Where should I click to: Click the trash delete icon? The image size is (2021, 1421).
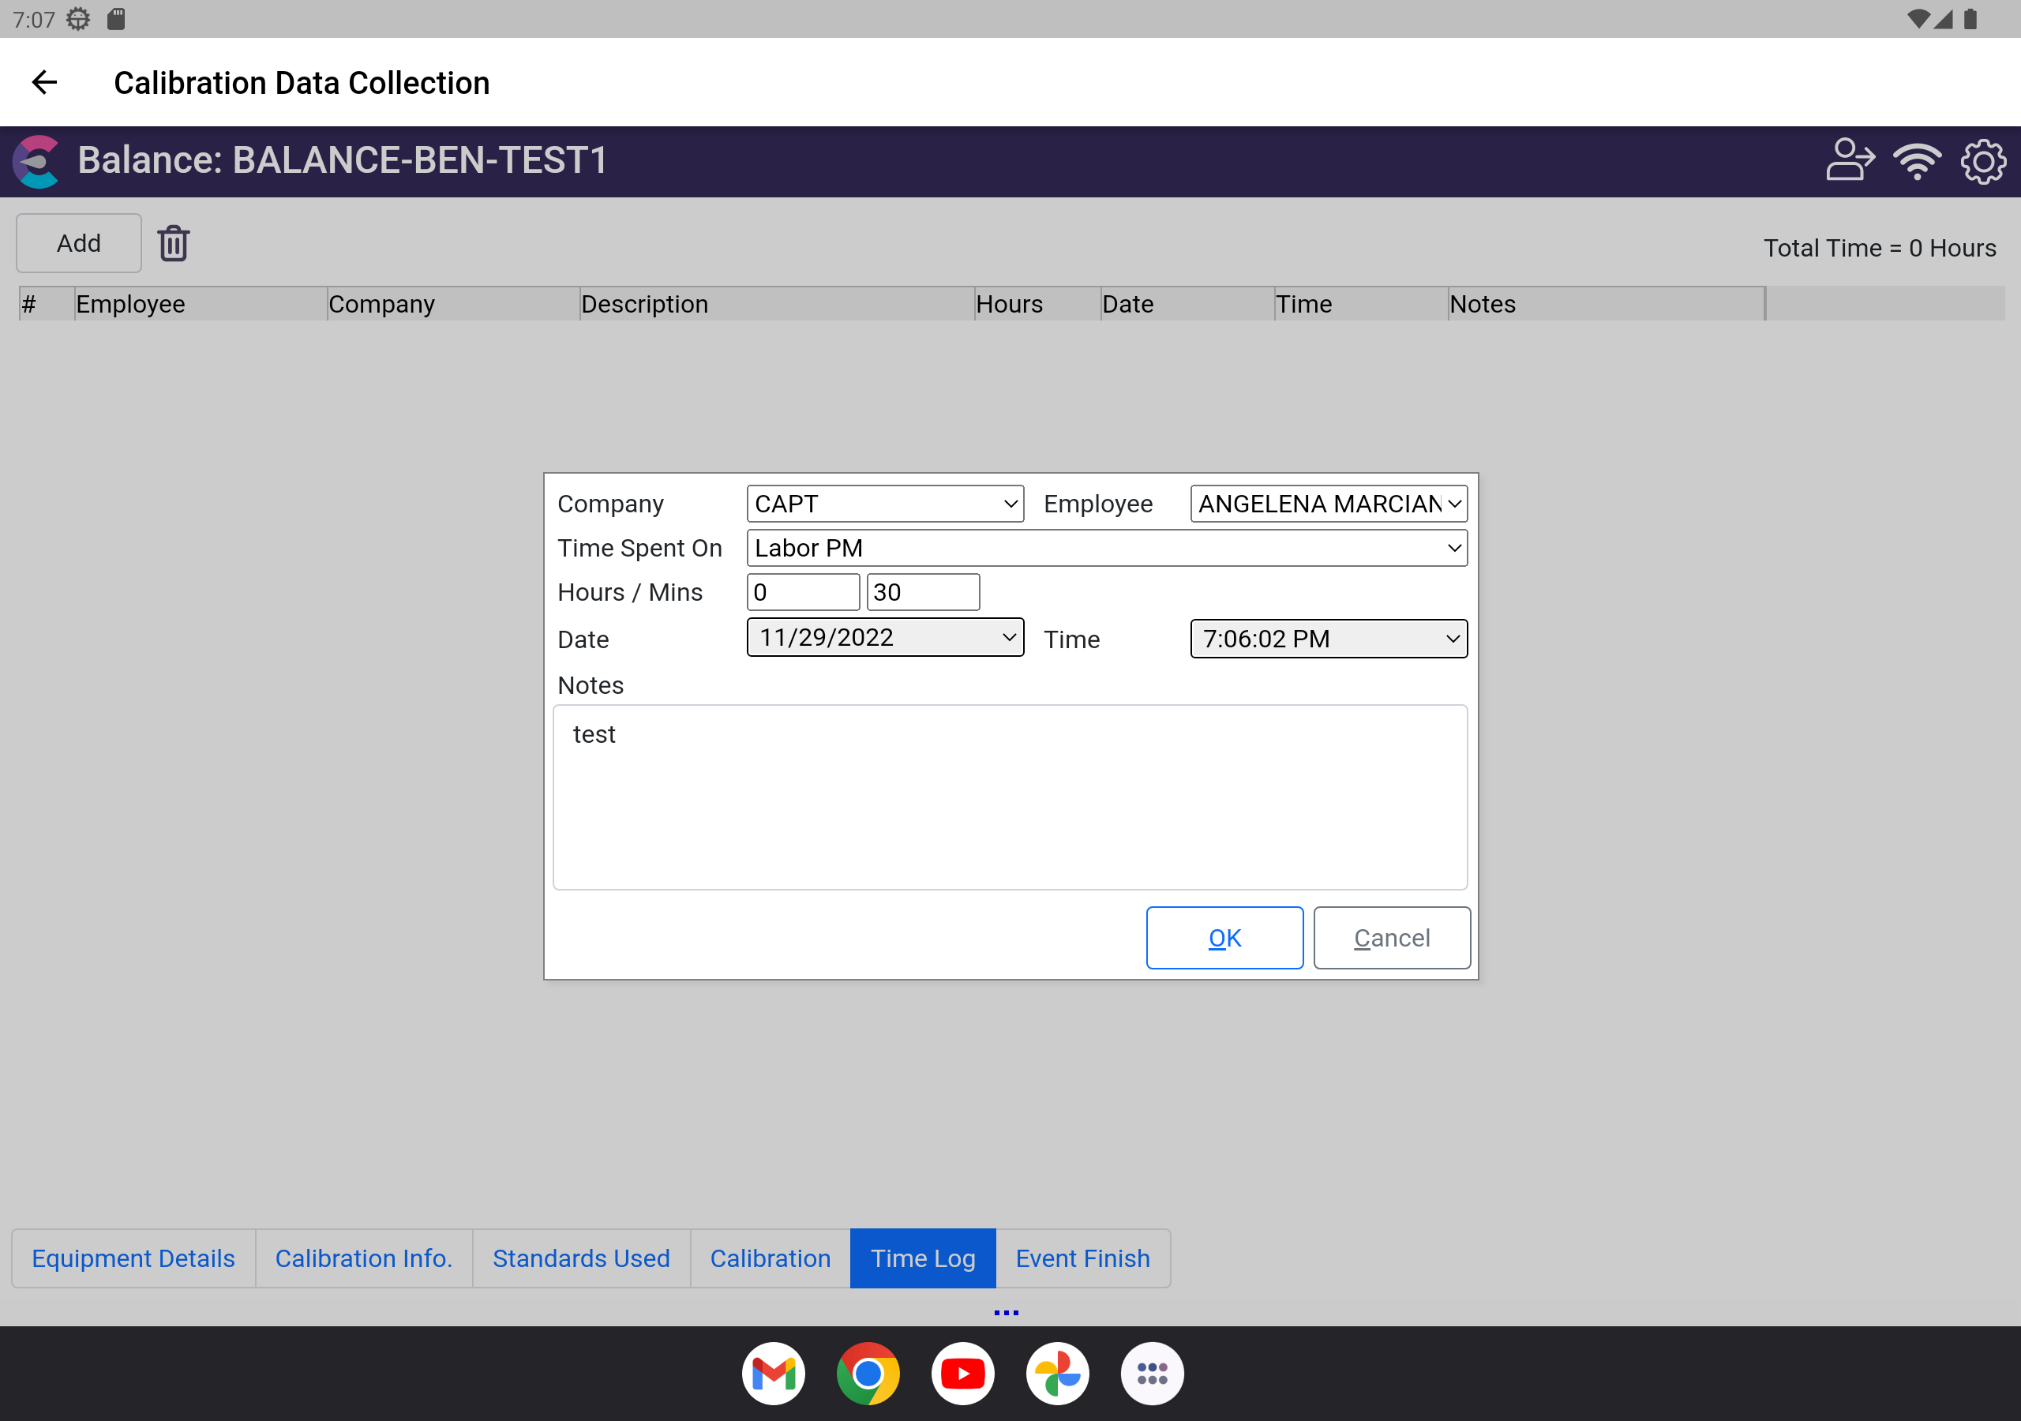(x=174, y=244)
